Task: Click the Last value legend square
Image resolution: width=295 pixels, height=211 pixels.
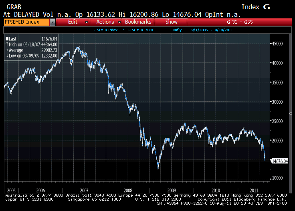Action: point(7,39)
